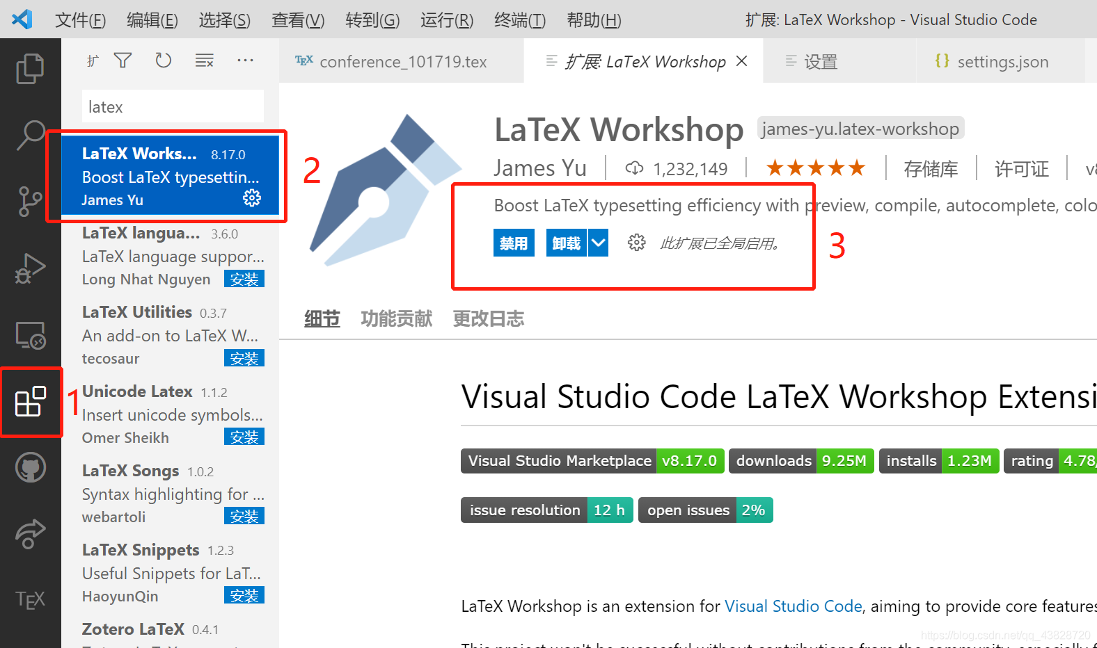
Task: Open the GitHub view in activity bar
Action: 31,467
